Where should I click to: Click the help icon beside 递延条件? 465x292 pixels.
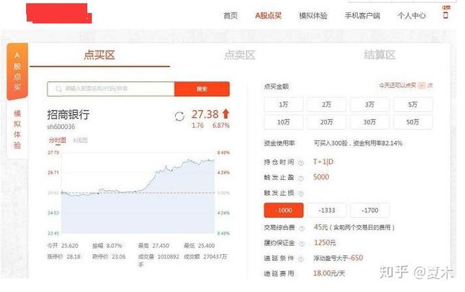click(x=301, y=259)
